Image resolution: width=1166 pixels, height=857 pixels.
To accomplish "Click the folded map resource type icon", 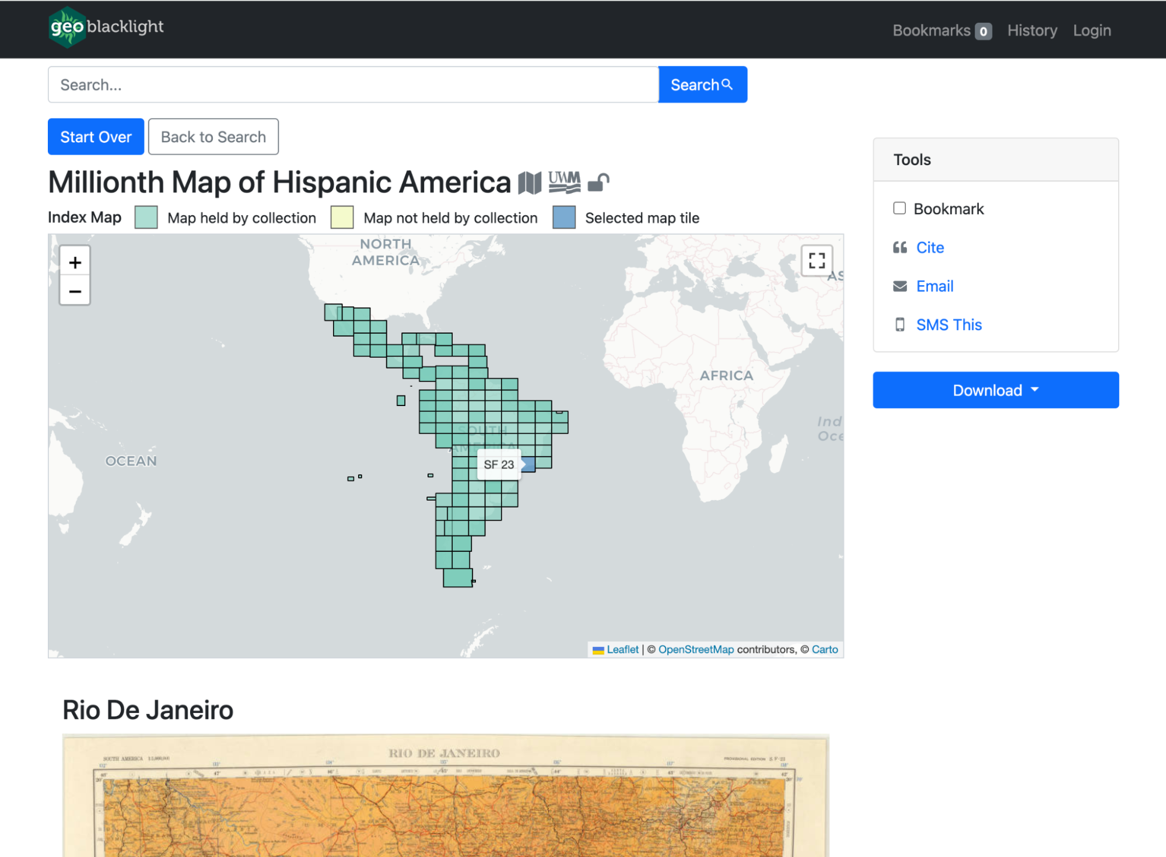I will tap(530, 183).
